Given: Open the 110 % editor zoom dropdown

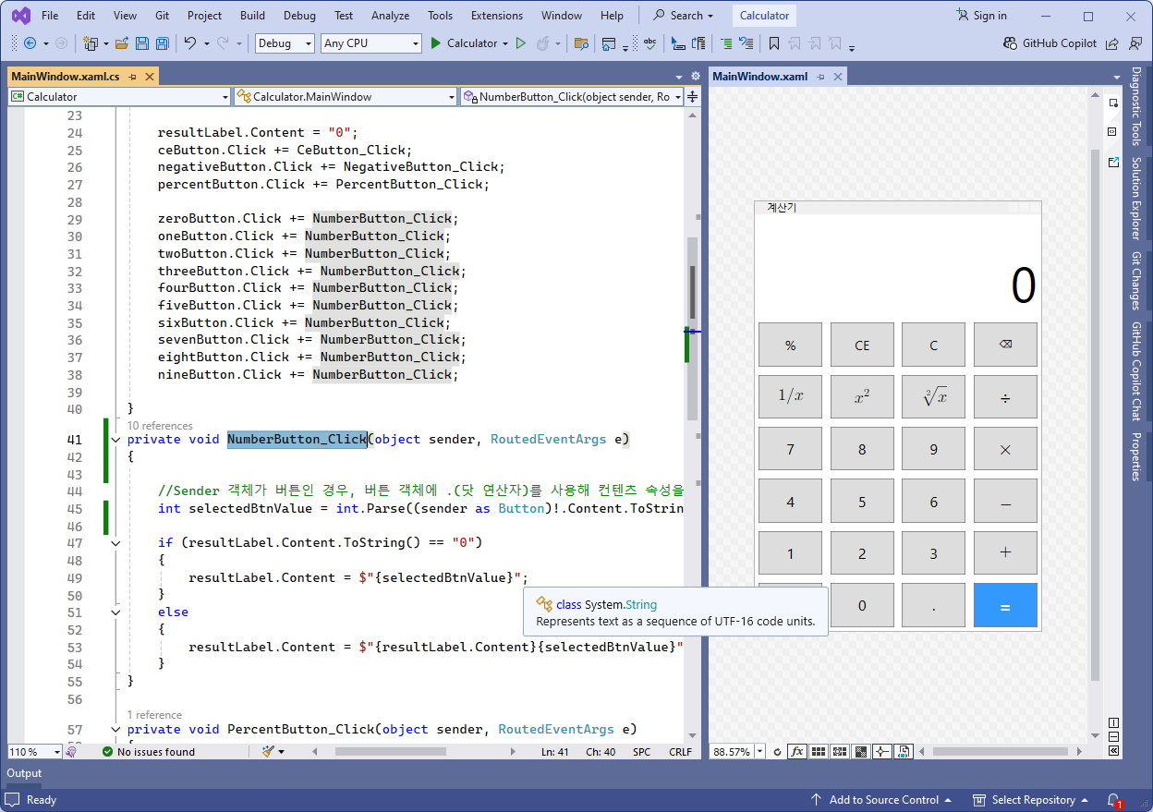Looking at the screenshot, I should tap(35, 752).
